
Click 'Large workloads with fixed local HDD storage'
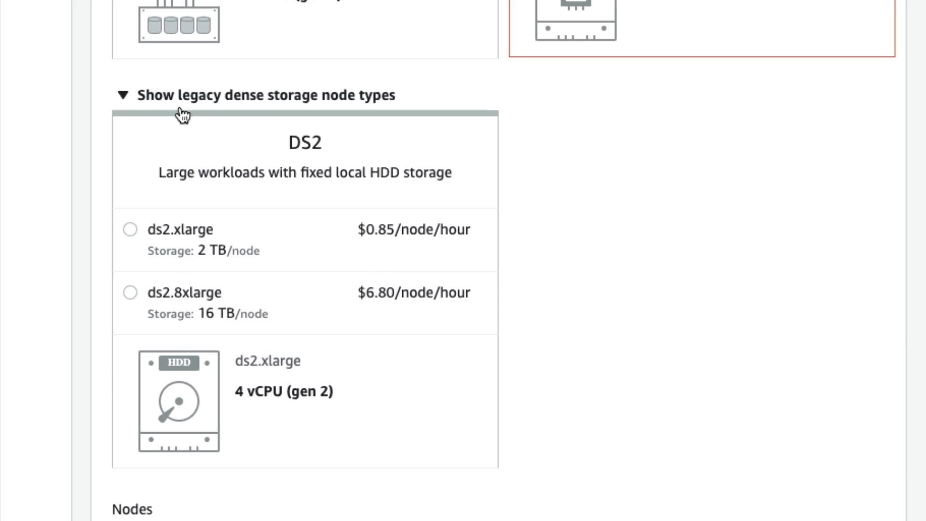point(305,173)
